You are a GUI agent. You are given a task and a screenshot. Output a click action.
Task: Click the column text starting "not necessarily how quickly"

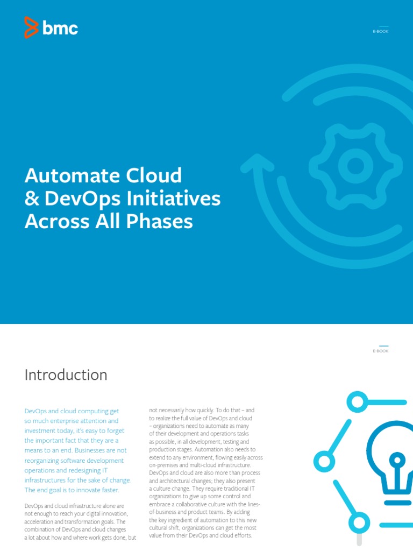point(206,472)
